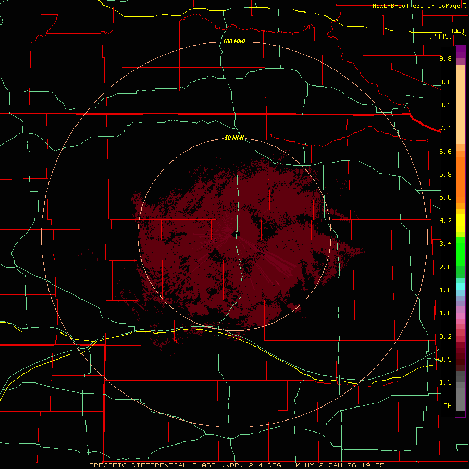Click the 100 NMI range ring label

click(x=234, y=41)
